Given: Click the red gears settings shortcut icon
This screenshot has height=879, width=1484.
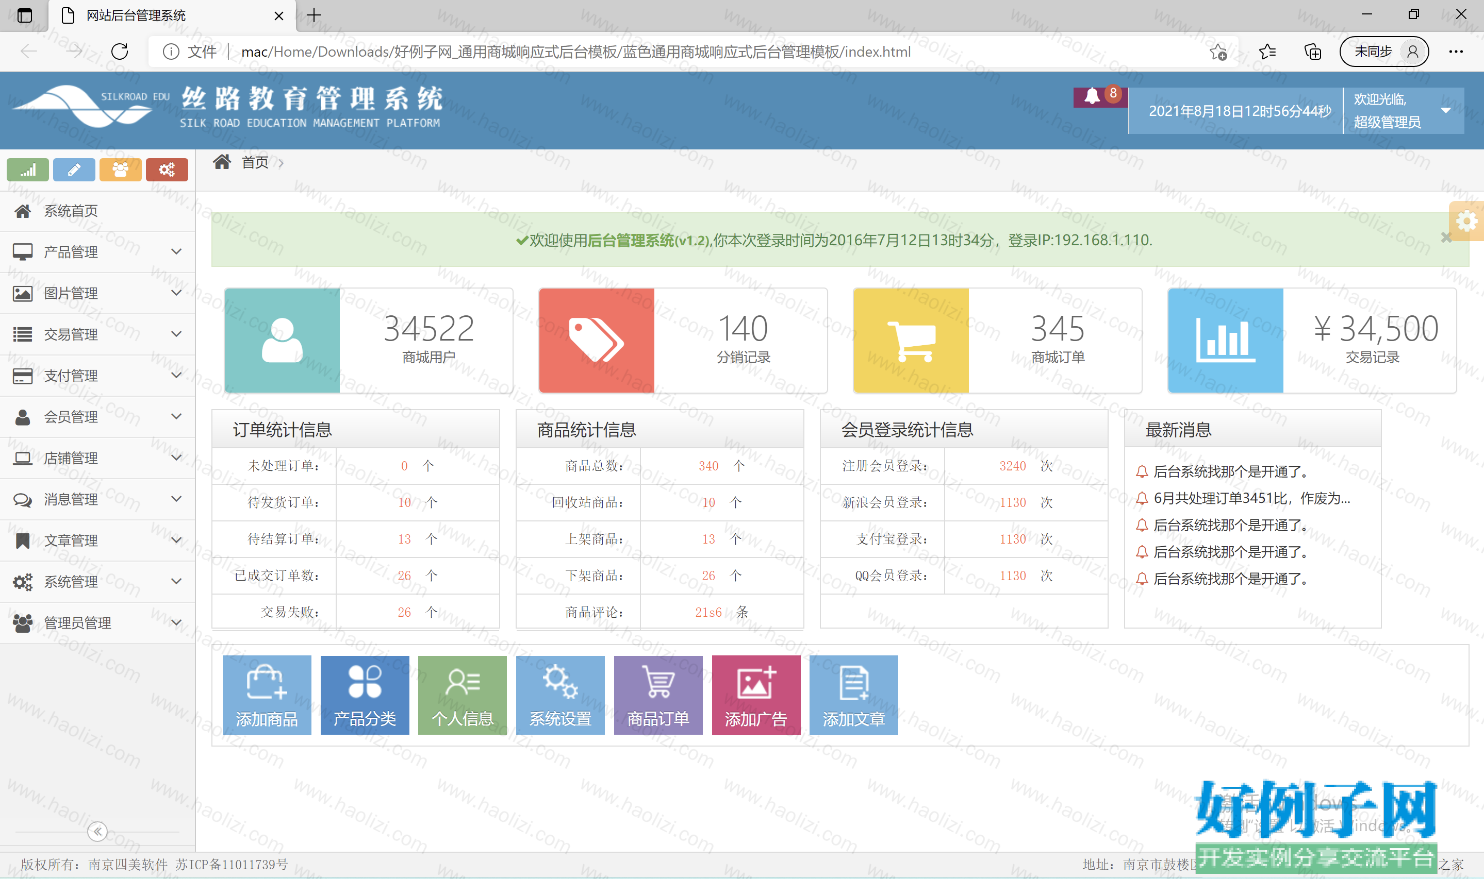Looking at the screenshot, I should coord(167,170).
